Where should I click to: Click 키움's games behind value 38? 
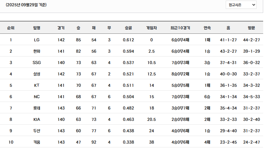tap(151, 142)
